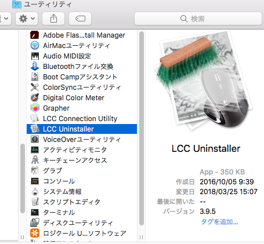Click the edit tags toolbar button
This screenshot has width=264, height=244.
click(80, 19)
